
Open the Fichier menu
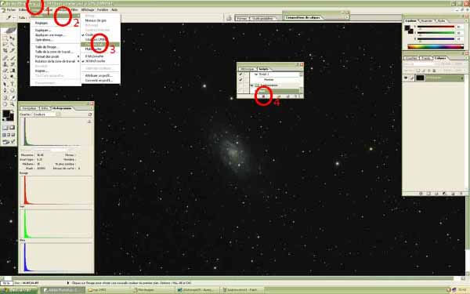coord(11,9)
